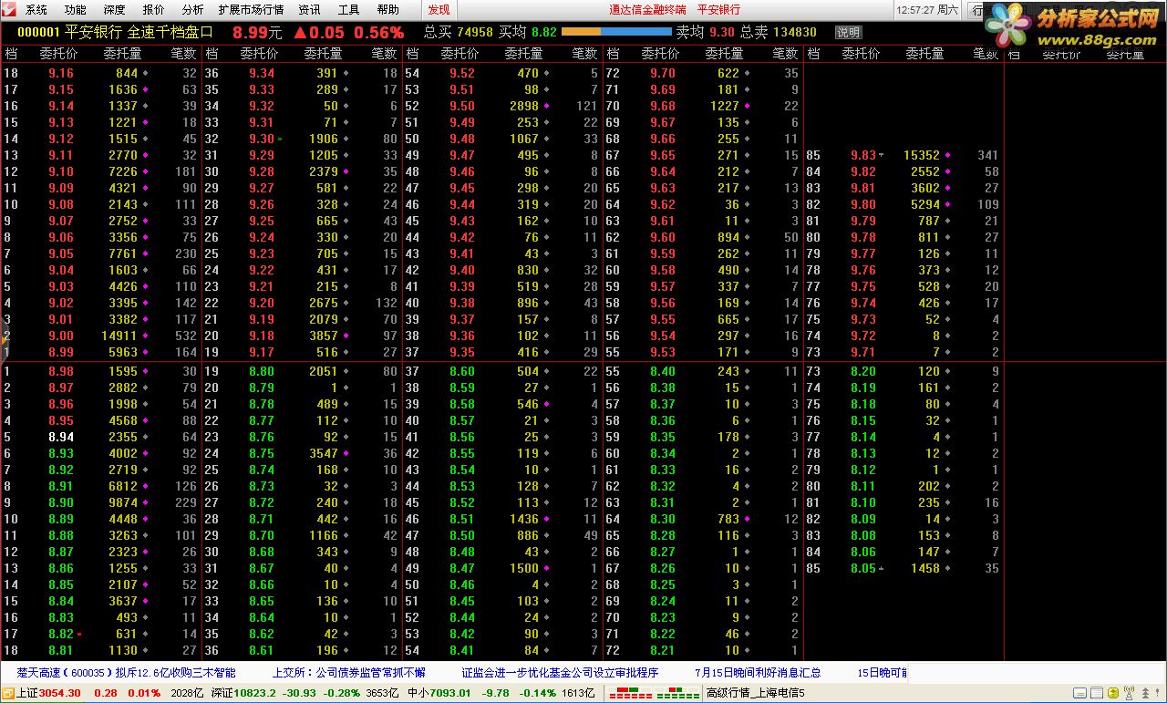Click the yellow round icon in status bar

point(1115,693)
